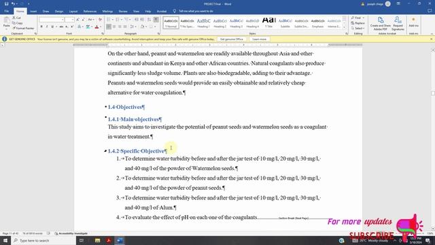Expand the Numbering list dropdown
The width and height of the screenshot is (435, 245).
click(x=121, y=20)
